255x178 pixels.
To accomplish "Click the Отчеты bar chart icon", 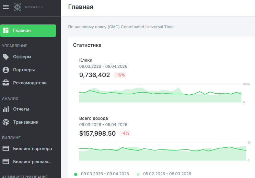I will pyautogui.click(x=6, y=109).
